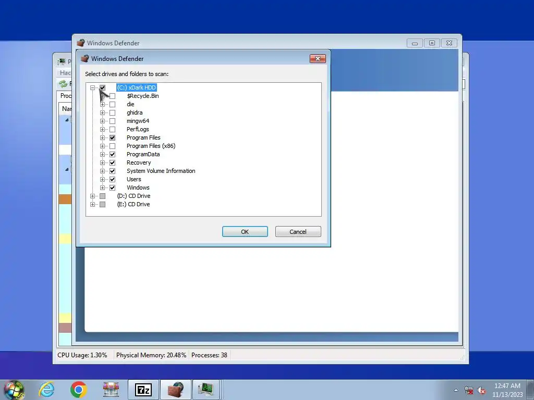
Task: Switch to 7-Zip in the taskbar
Action: [143, 390]
